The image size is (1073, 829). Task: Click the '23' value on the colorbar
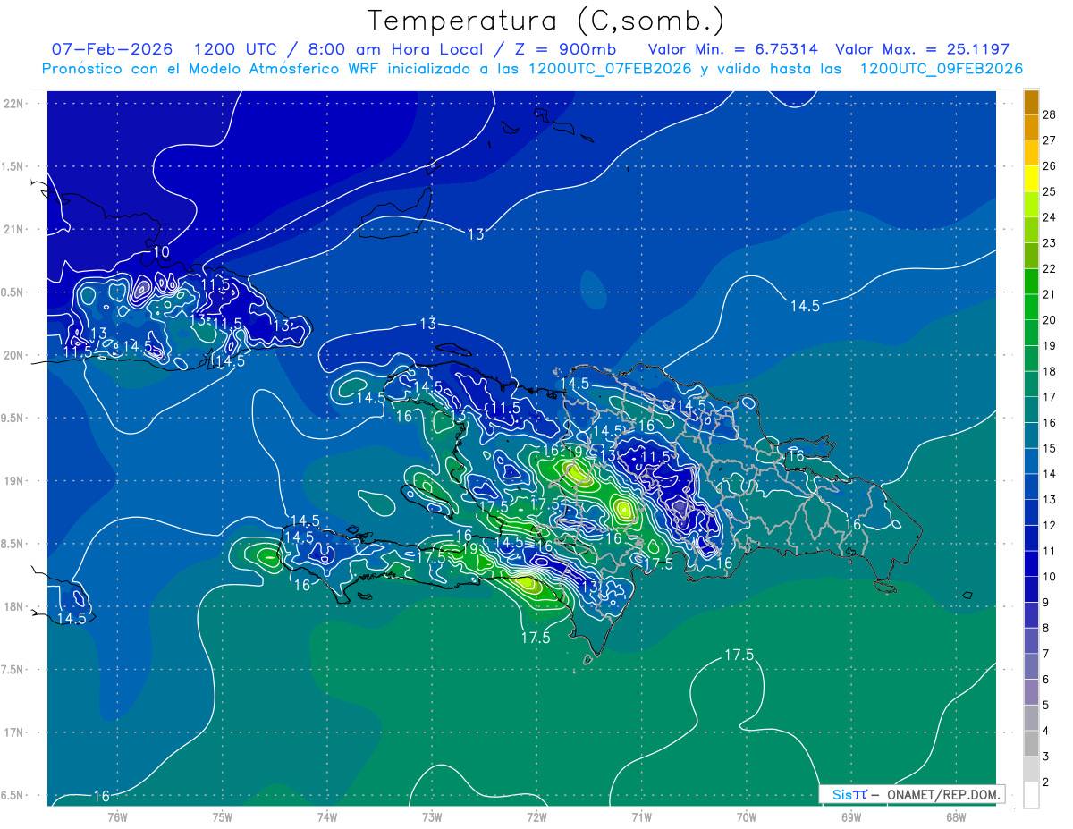tap(1050, 242)
